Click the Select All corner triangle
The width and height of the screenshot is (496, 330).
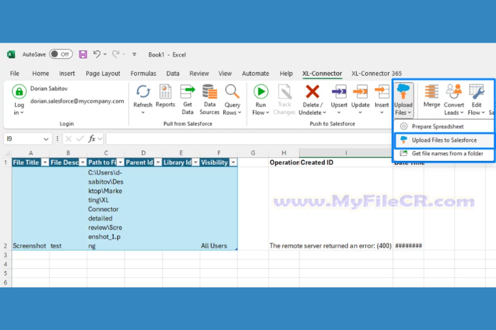(8, 153)
